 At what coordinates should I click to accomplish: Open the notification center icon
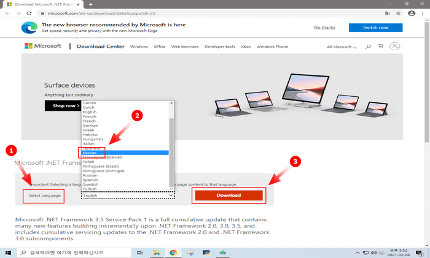coord(420,253)
